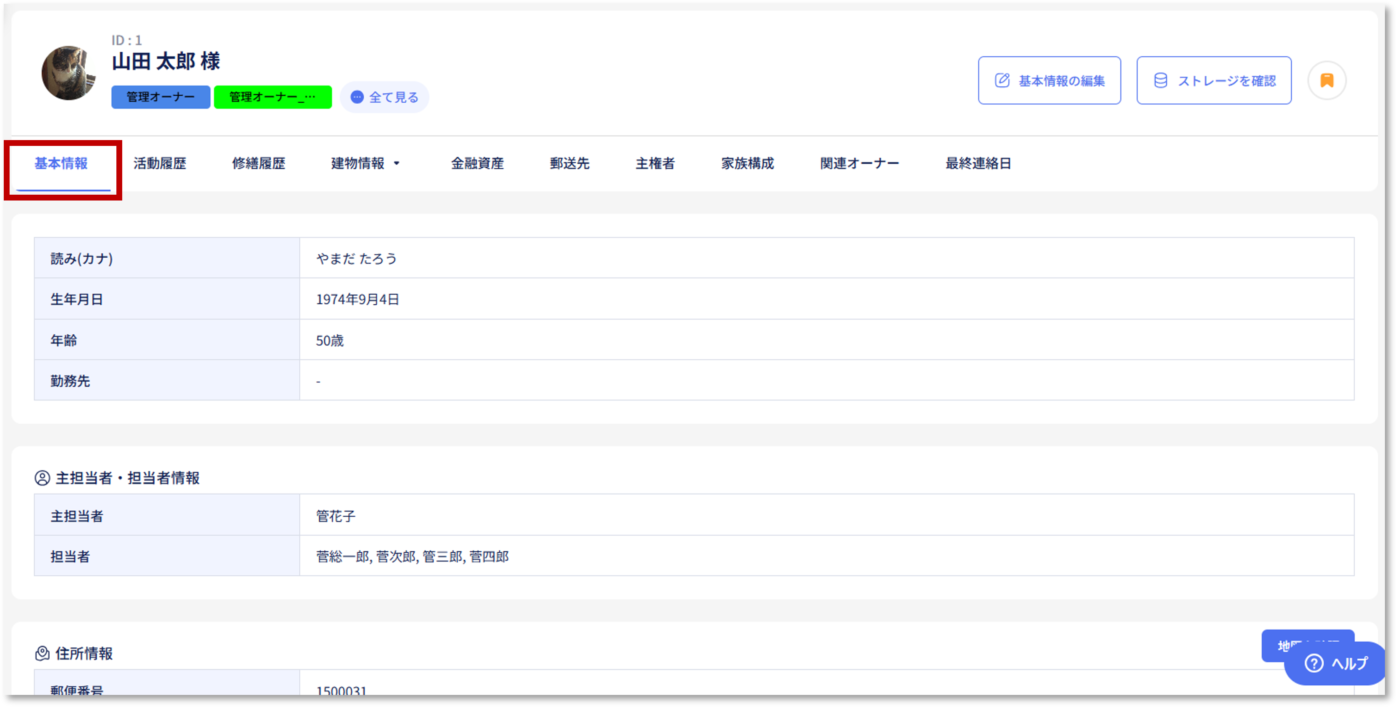The width and height of the screenshot is (1397, 707).
Task: Click the 年齢 row label
Action: coord(63,340)
